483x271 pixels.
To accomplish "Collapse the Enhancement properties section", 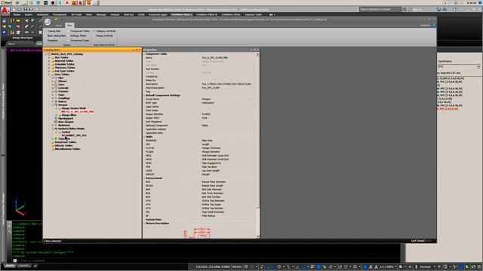I will (x=144, y=178).
